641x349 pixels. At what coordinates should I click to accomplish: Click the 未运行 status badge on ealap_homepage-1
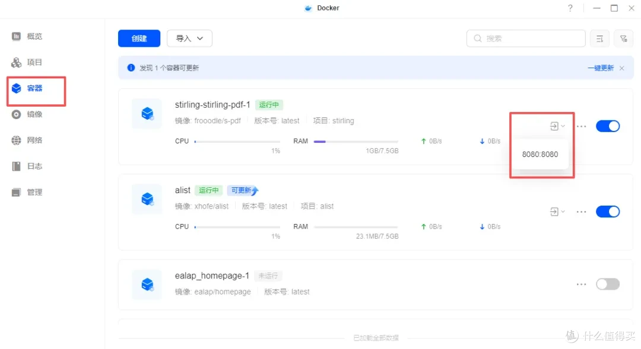click(x=268, y=276)
